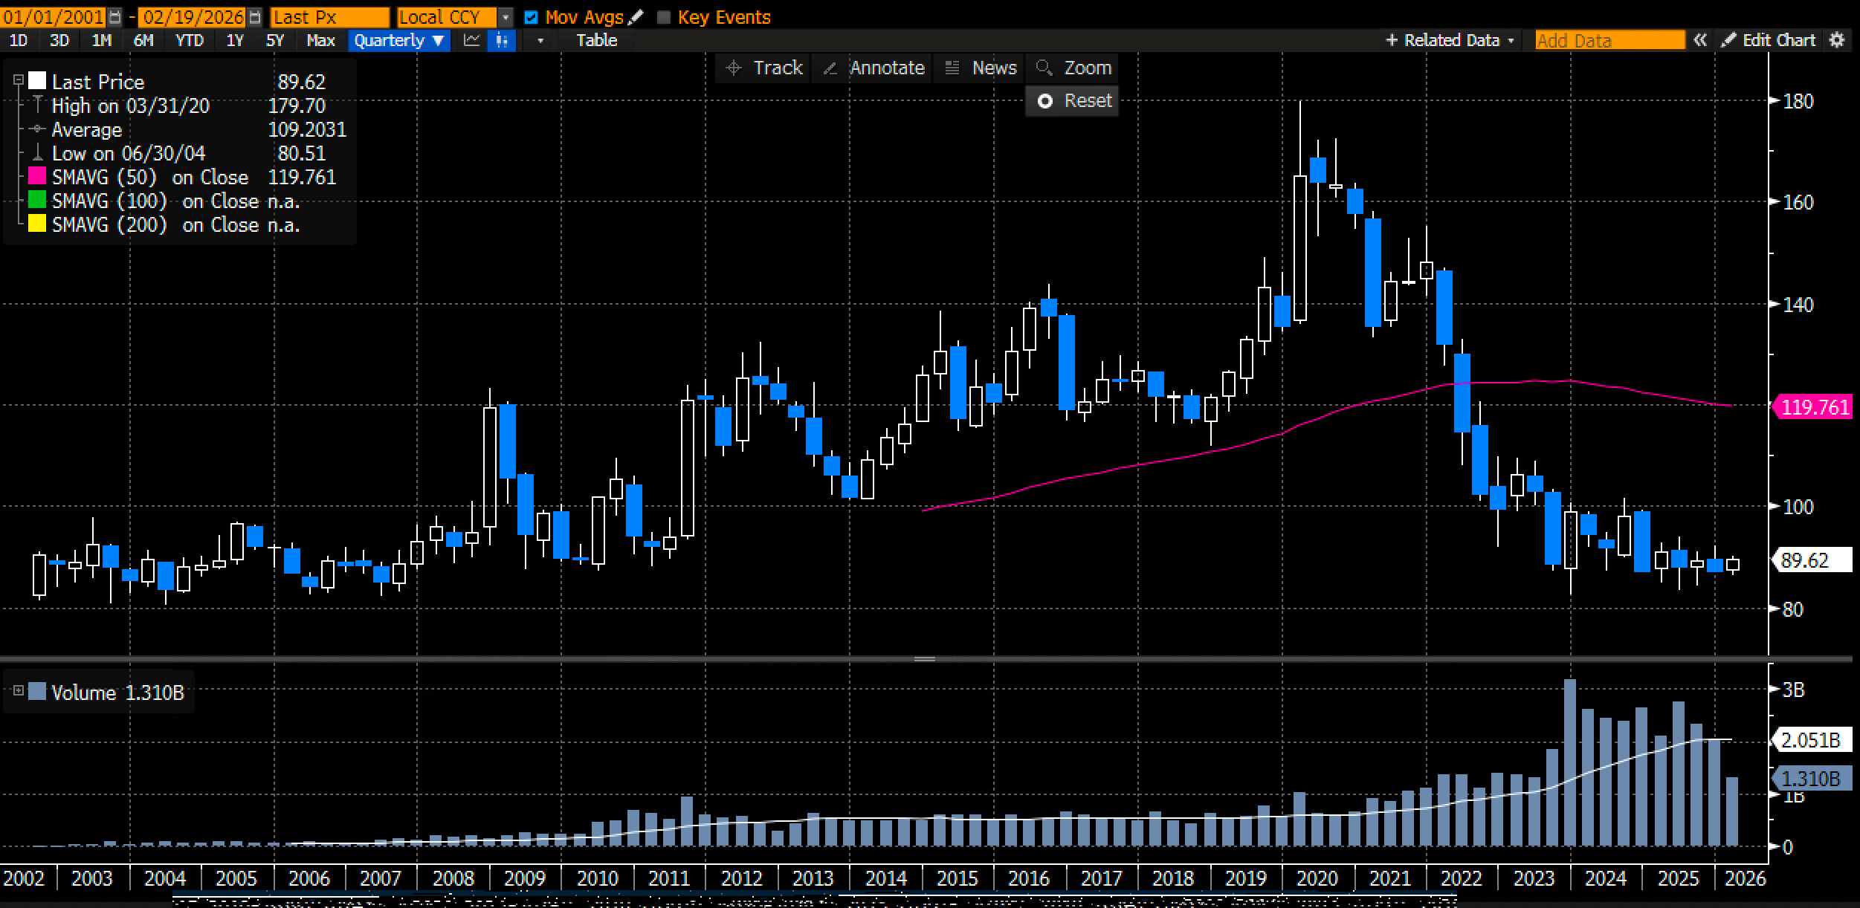The image size is (1860, 908).
Task: Click the double-chevron collapse icon
Action: coord(1699,40)
